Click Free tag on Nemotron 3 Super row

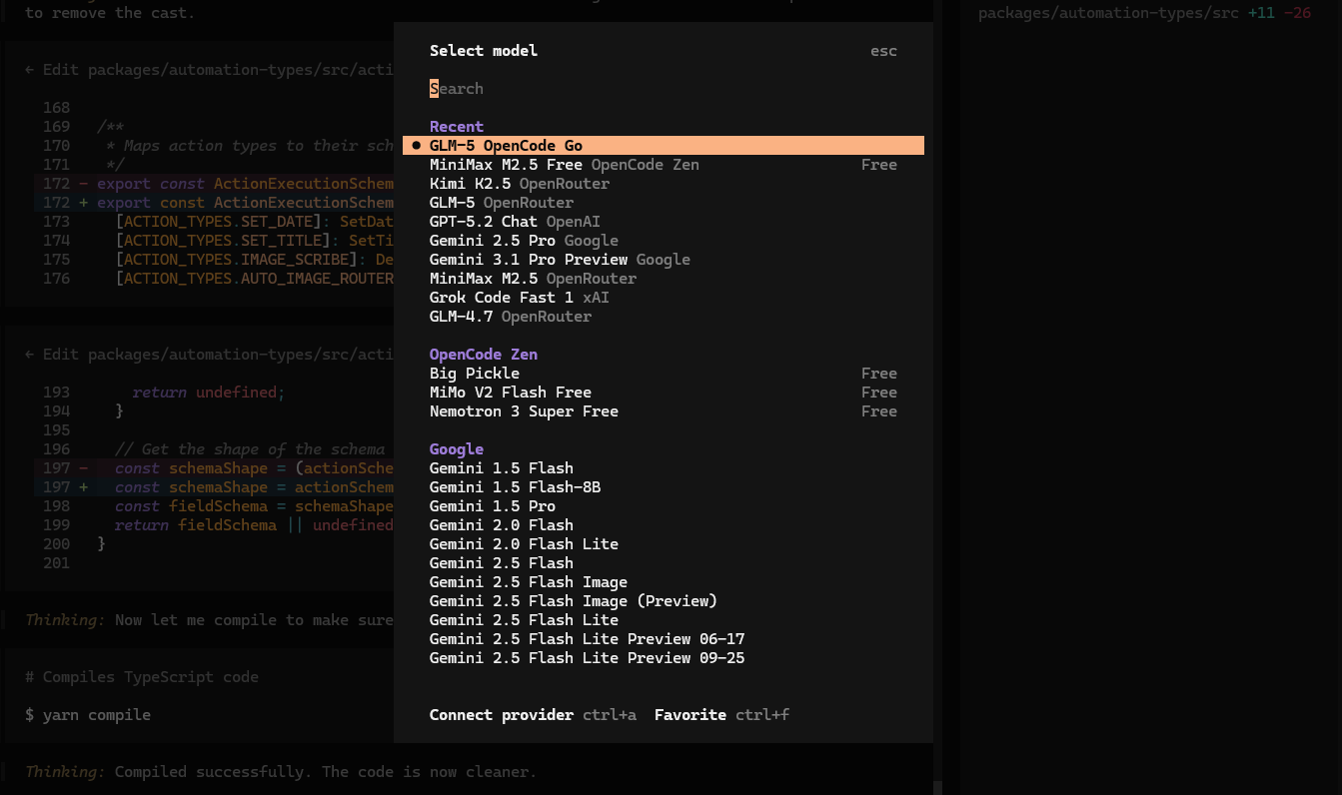pyautogui.click(x=879, y=411)
